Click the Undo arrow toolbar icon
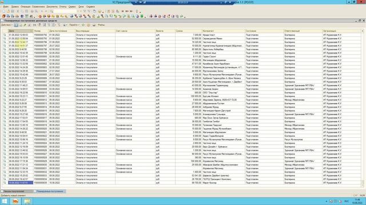366x205 pixels. [x=42, y=11]
